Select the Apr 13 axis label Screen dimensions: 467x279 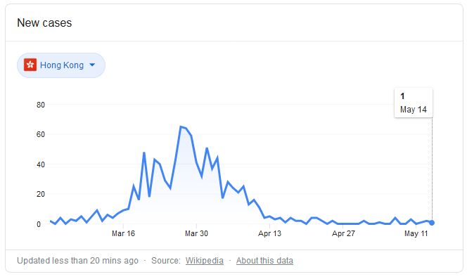[269, 233]
